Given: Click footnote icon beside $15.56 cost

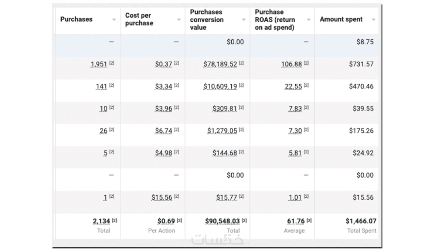Looking at the screenshot, I should click(x=177, y=197).
